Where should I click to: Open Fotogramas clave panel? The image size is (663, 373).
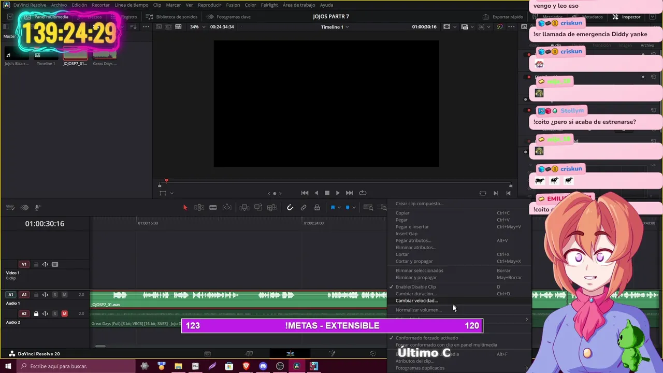229,17
